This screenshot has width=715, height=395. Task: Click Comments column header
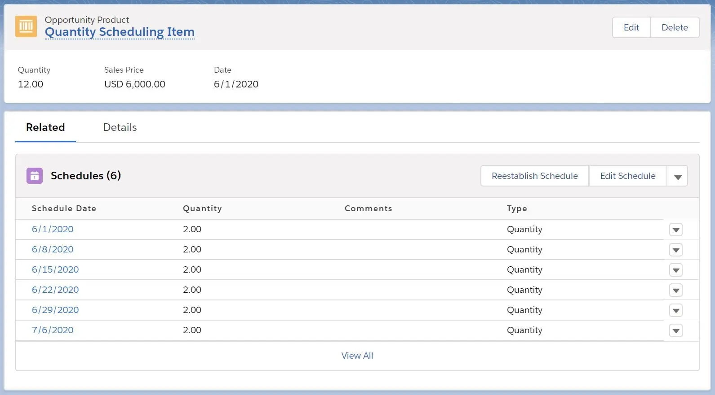pyautogui.click(x=369, y=208)
